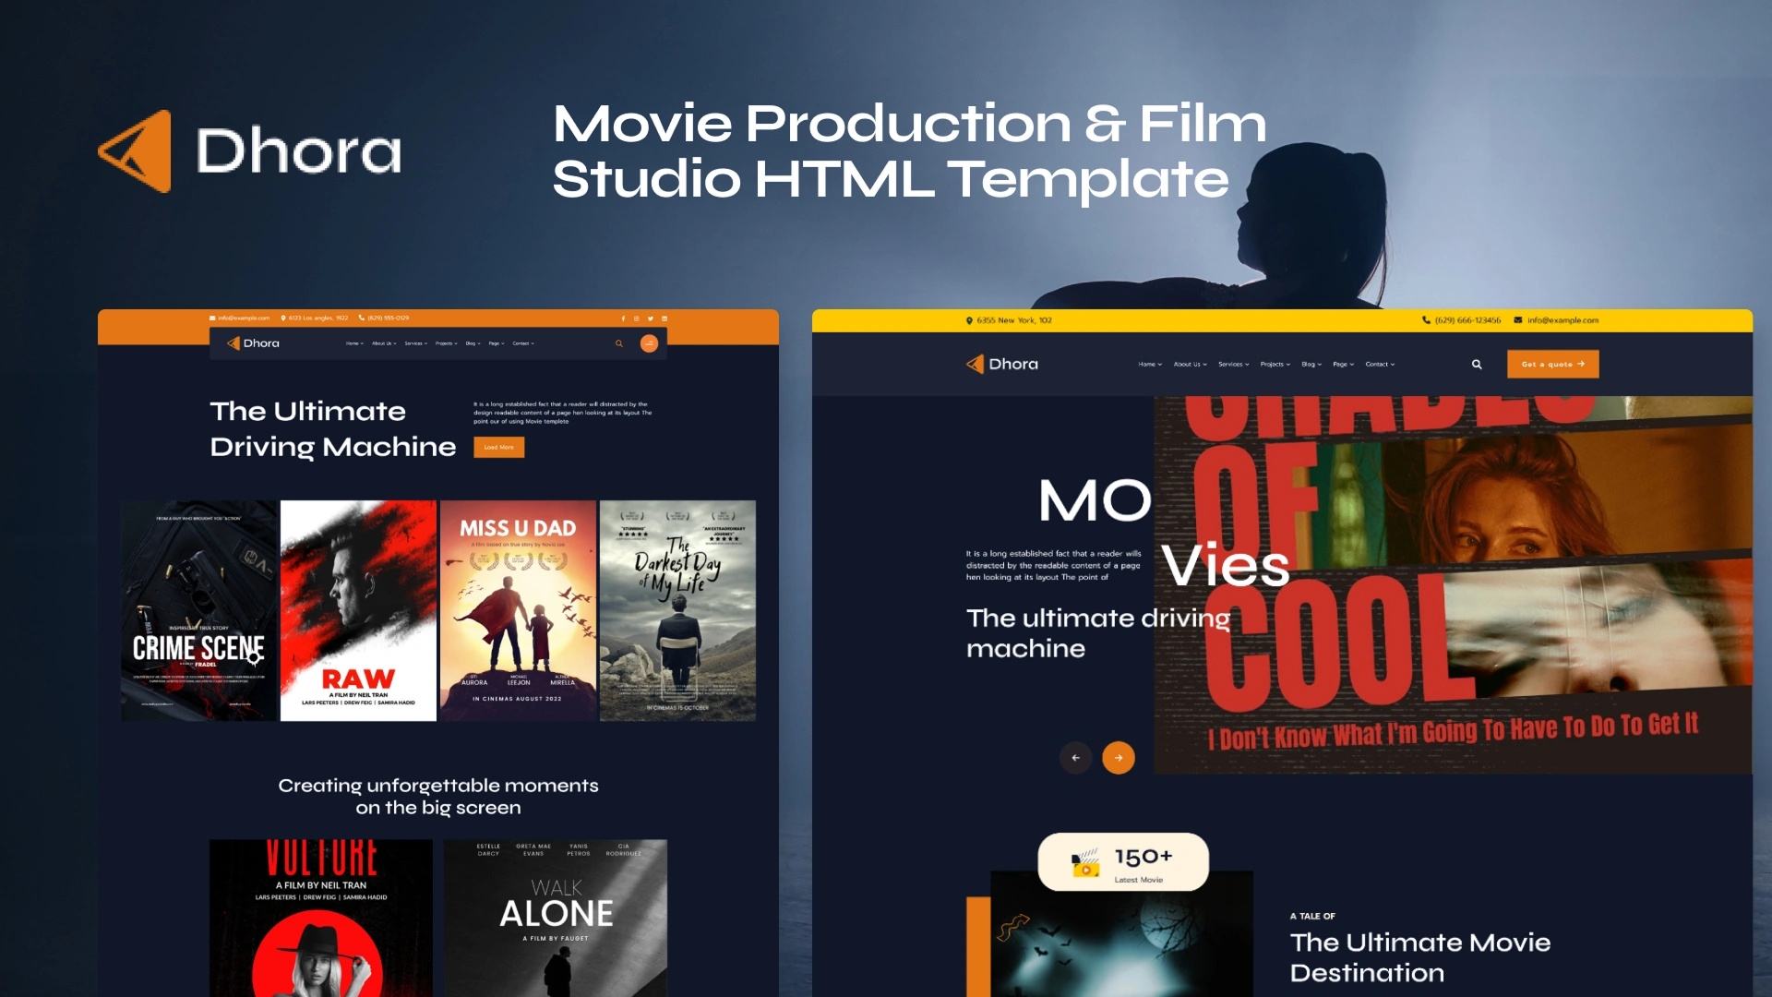Expand About Us dropdown in yellow-header page
This screenshot has height=997, width=1772.
[1191, 365]
